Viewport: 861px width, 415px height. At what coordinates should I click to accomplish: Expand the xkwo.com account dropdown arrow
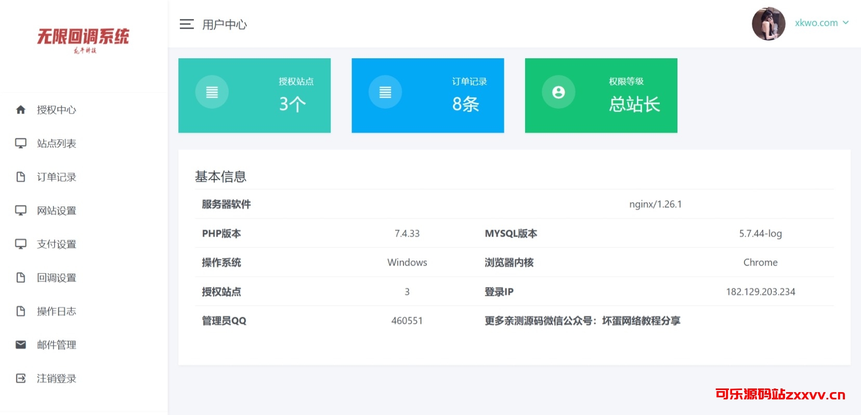(x=846, y=23)
